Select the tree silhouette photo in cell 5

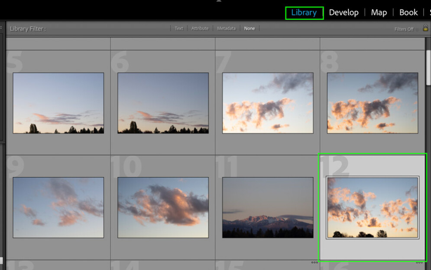click(x=58, y=103)
